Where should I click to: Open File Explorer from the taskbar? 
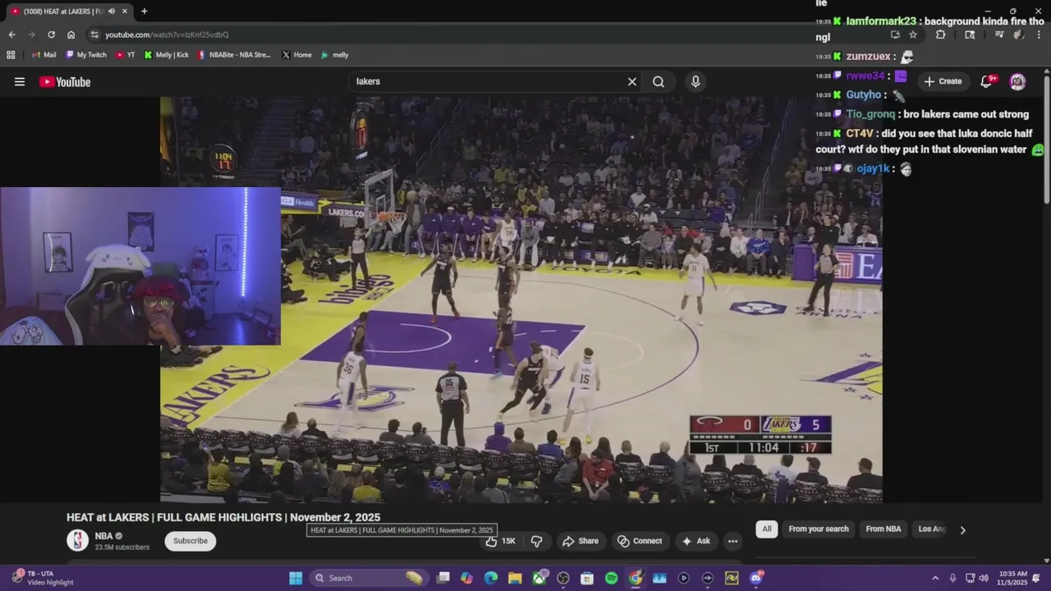point(515,578)
